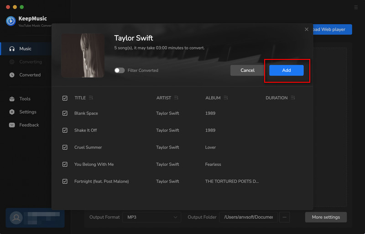Select the Cruel Summer song title
The image size is (365, 234).
pyautogui.click(x=88, y=147)
